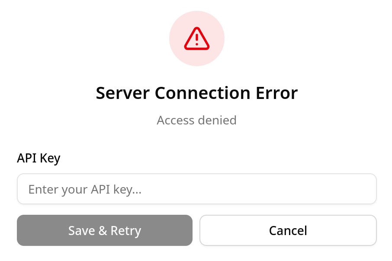Viewport: 392px width, 261px height.
Task: Click inside the API key input field
Action: (197, 189)
